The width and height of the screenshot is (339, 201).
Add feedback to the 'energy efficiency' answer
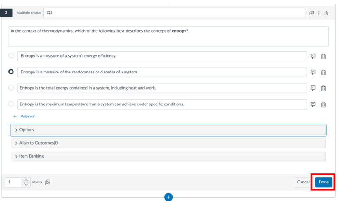click(x=313, y=56)
